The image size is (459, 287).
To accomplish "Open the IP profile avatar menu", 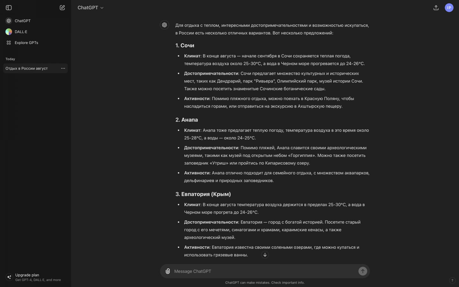I will point(449,8).
